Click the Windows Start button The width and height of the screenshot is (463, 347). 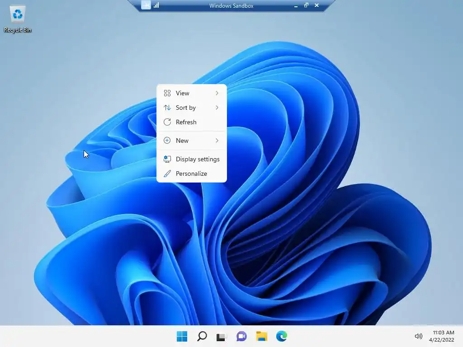(182, 336)
